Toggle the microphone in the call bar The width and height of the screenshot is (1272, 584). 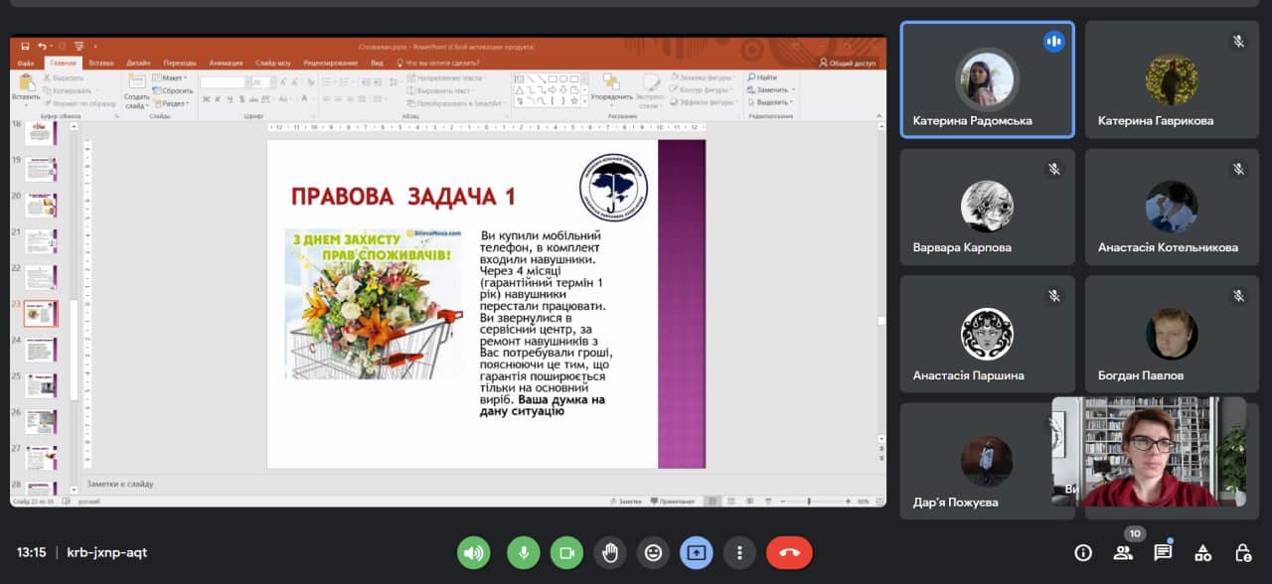pyautogui.click(x=523, y=552)
